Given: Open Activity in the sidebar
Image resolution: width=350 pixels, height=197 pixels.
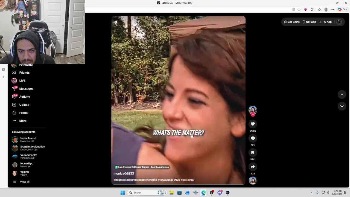Looking at the screenshot, I should point(21,97).
